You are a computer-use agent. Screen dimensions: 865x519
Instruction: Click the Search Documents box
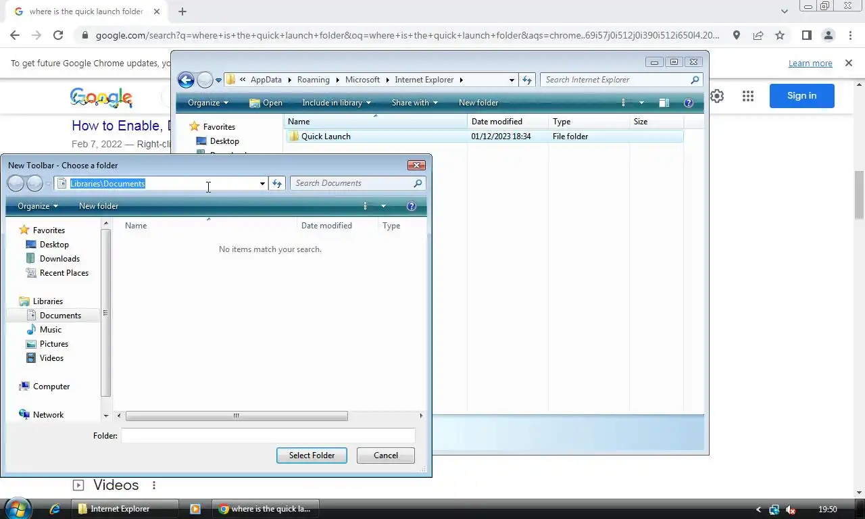[357, 183]
